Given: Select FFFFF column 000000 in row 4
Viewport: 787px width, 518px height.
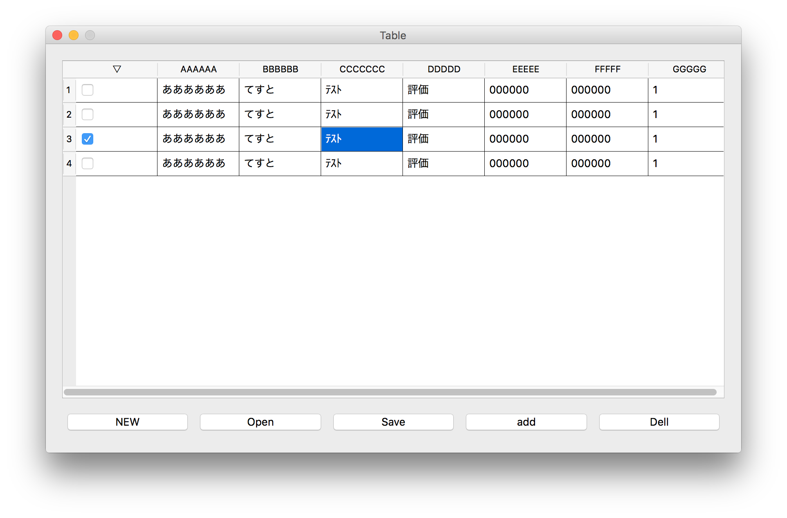Looking at the screenshot, I should 607,163.
